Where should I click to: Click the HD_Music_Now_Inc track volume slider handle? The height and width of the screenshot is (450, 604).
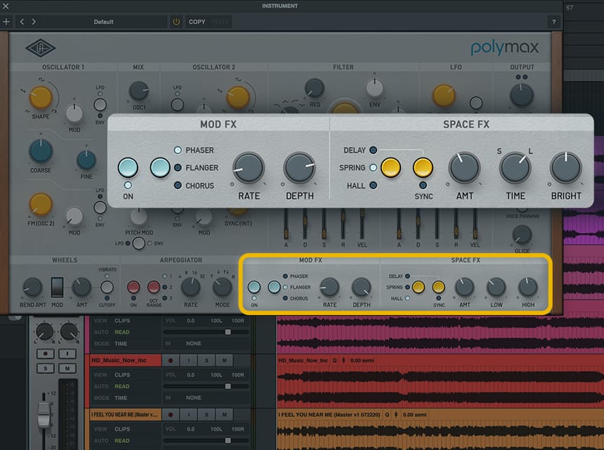[228, 386]
